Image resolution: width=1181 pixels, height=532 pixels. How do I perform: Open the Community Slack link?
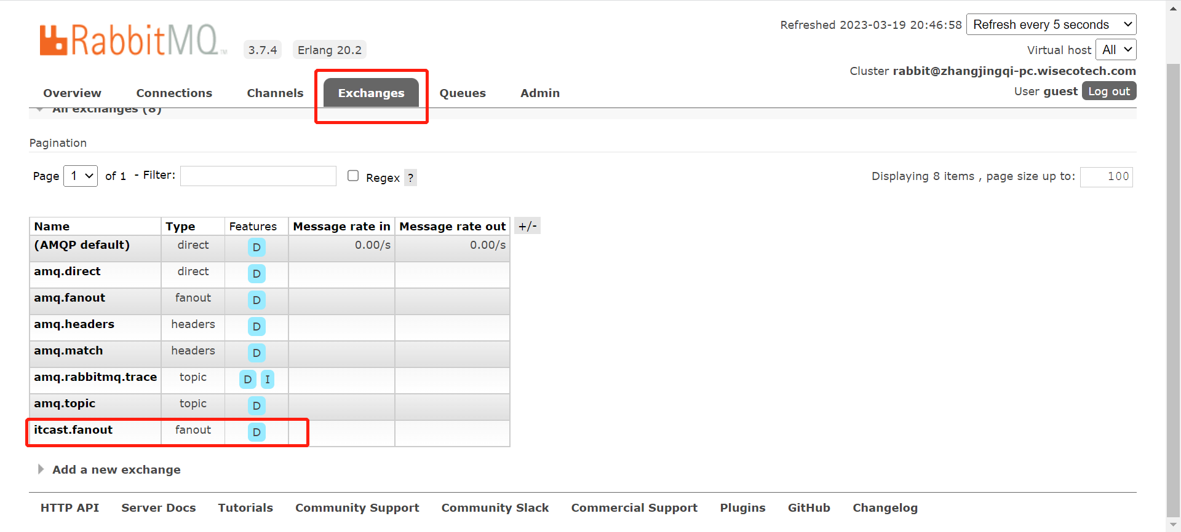tap(495, 507)
